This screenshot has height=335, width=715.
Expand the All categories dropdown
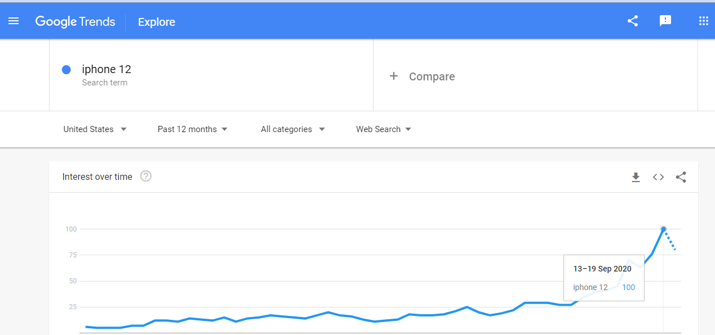(x=293, y=129)
